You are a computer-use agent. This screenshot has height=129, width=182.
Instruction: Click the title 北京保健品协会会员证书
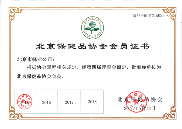[93, 46]
